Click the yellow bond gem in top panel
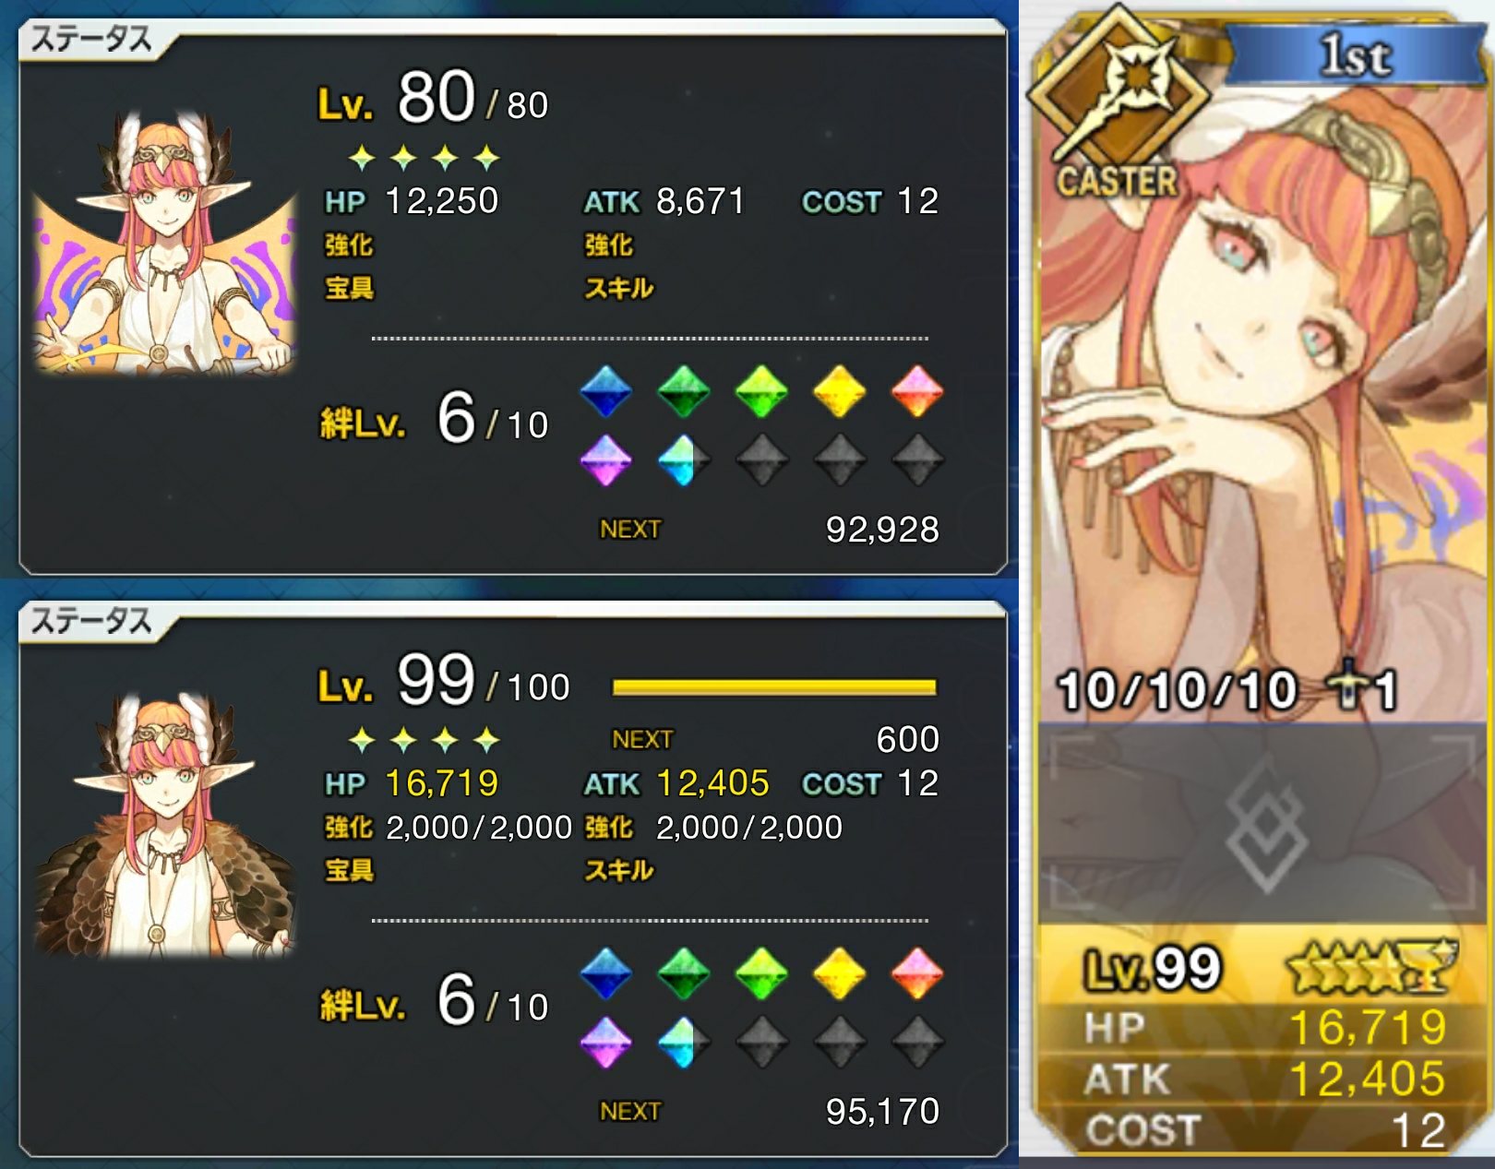This screenshot has height=1169, width=1495. pyautogui.click(x=839, y=391)
